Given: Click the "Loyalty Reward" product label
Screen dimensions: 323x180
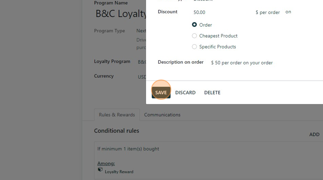Looking at the screenshot, I should (x=119, y=172).
